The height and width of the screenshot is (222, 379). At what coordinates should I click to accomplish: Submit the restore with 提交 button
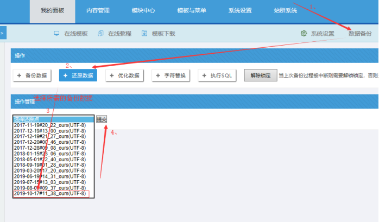(102, 119)
